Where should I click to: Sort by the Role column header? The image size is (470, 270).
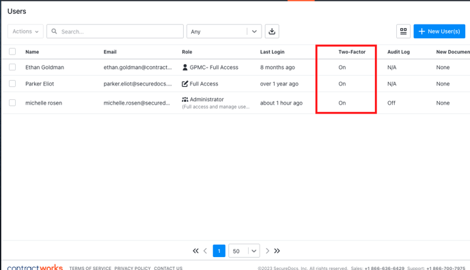187,52
